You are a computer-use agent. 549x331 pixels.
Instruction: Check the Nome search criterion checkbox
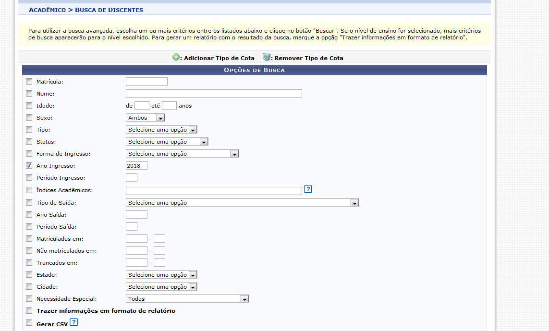[x=29, y=94]
